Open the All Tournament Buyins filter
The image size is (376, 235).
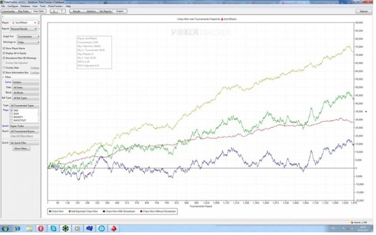tap(24, 131)
